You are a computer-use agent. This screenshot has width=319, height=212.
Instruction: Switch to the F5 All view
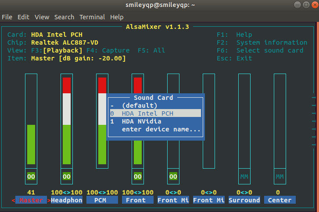(x=151, y=50)
